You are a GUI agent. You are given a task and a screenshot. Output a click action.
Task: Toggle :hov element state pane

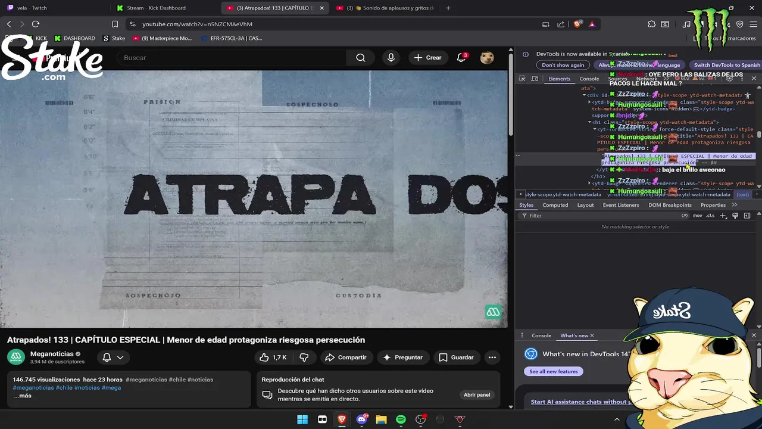click(697, 216)
